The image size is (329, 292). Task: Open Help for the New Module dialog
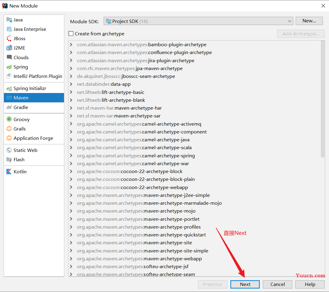[x=310, y=284]
